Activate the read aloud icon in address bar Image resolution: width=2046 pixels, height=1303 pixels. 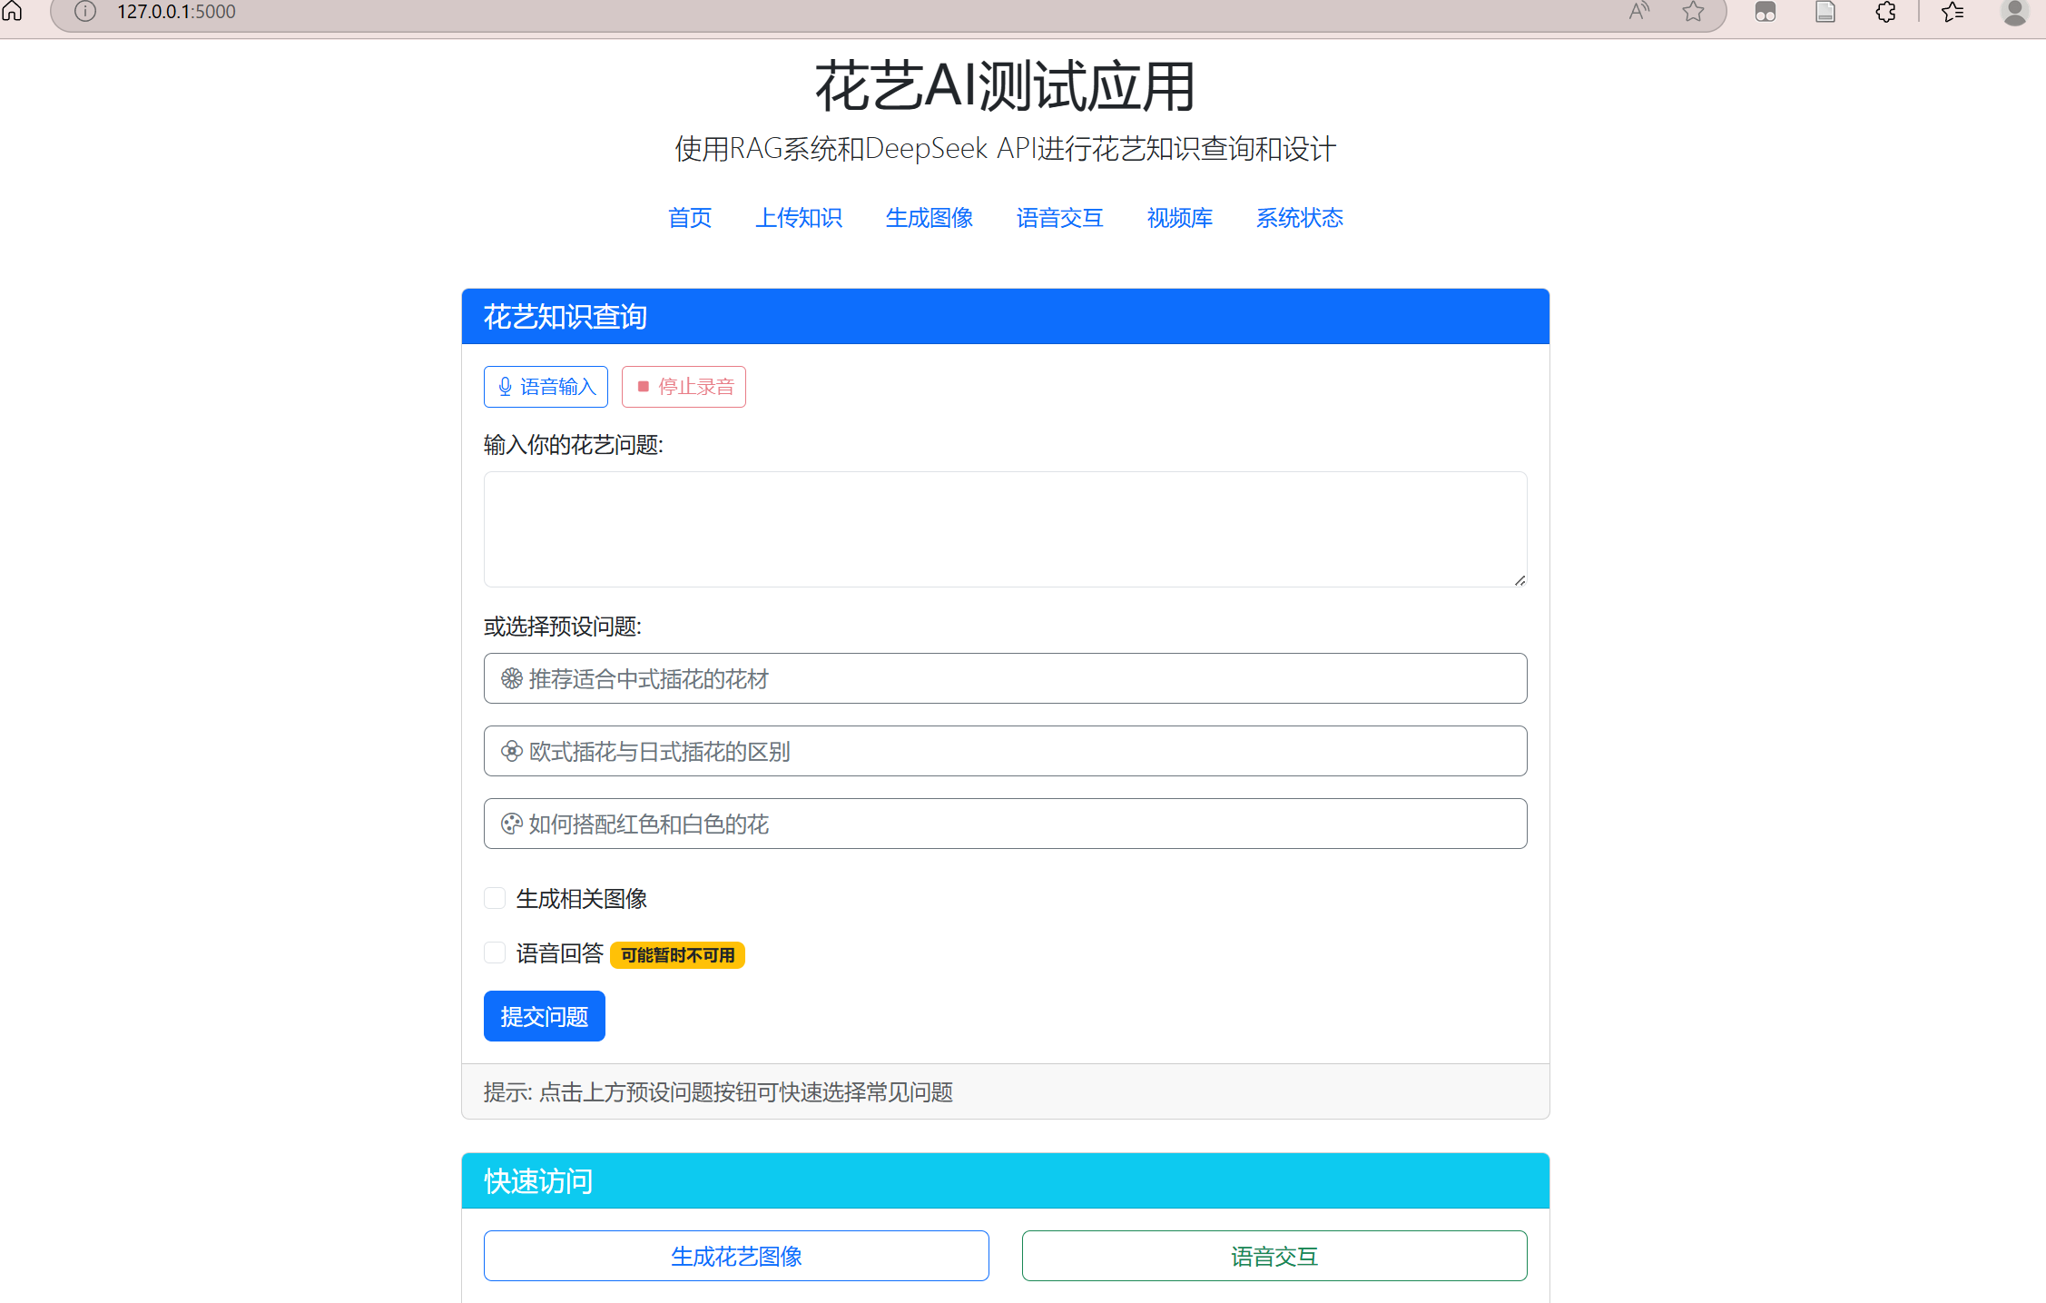pos(1638,12)
